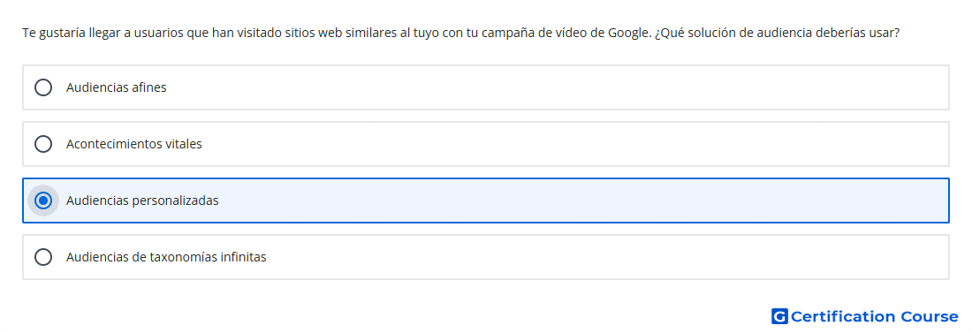Click the question text about campaña de vídeo
Viewport: 972px width, 333px height.
(460, 33)
